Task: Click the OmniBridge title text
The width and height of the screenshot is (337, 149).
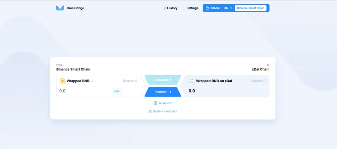Action: pos(75,8)
